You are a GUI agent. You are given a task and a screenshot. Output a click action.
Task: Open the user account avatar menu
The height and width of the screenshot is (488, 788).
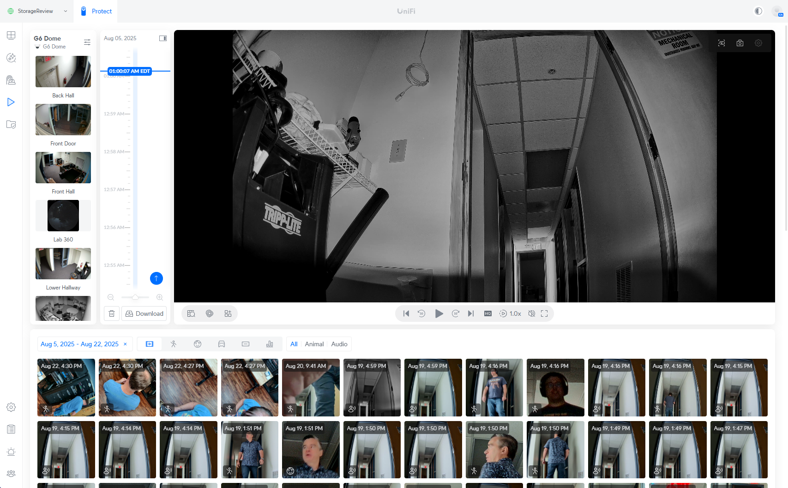(x=777, y=11)
